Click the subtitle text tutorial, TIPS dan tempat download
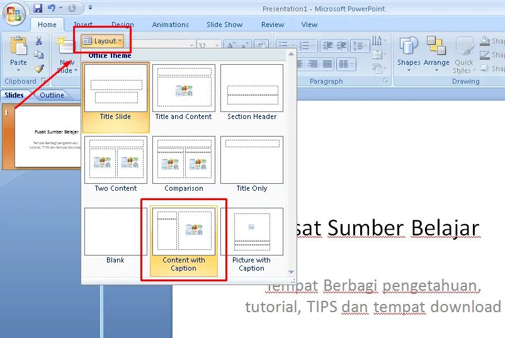This screenshot has height=338, width=505. [x=373, y=307]
